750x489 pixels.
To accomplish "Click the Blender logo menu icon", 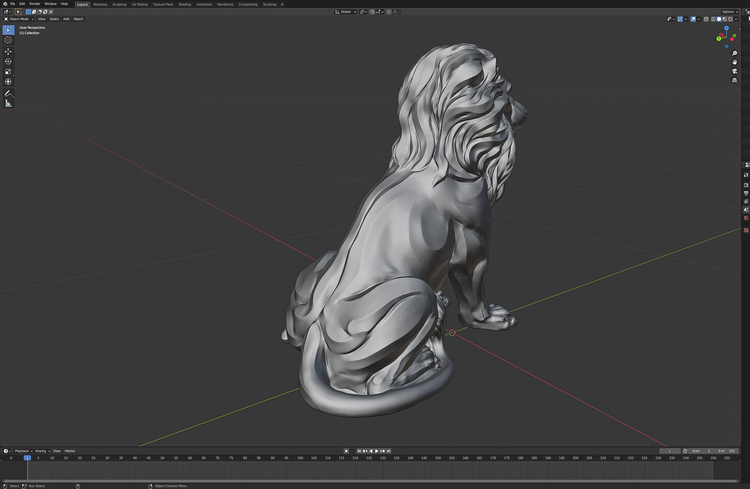I will 5,4.
